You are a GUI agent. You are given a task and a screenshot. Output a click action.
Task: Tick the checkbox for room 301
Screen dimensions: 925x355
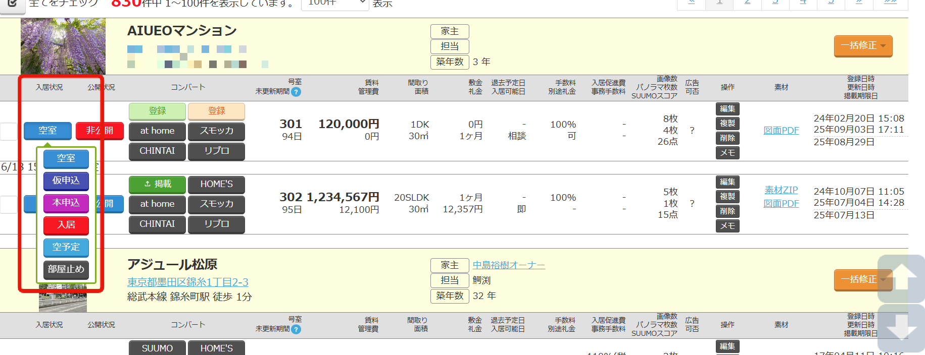click(9, 131)
